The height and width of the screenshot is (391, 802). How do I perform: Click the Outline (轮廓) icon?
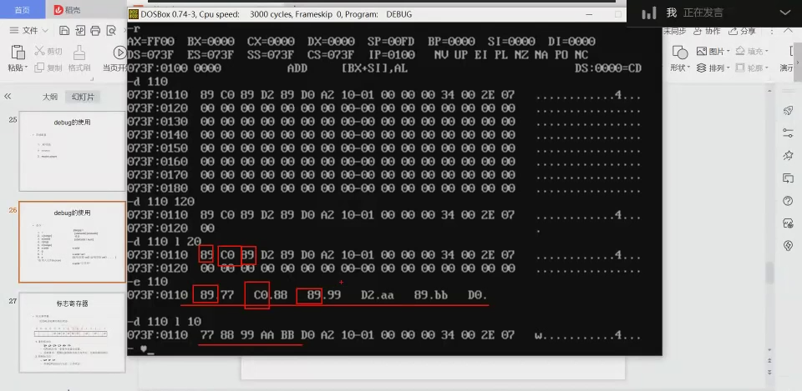740,68
